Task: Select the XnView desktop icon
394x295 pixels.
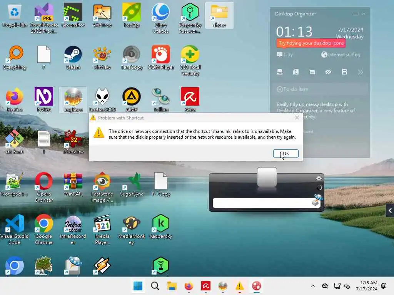Action: (x=102, y=58)
